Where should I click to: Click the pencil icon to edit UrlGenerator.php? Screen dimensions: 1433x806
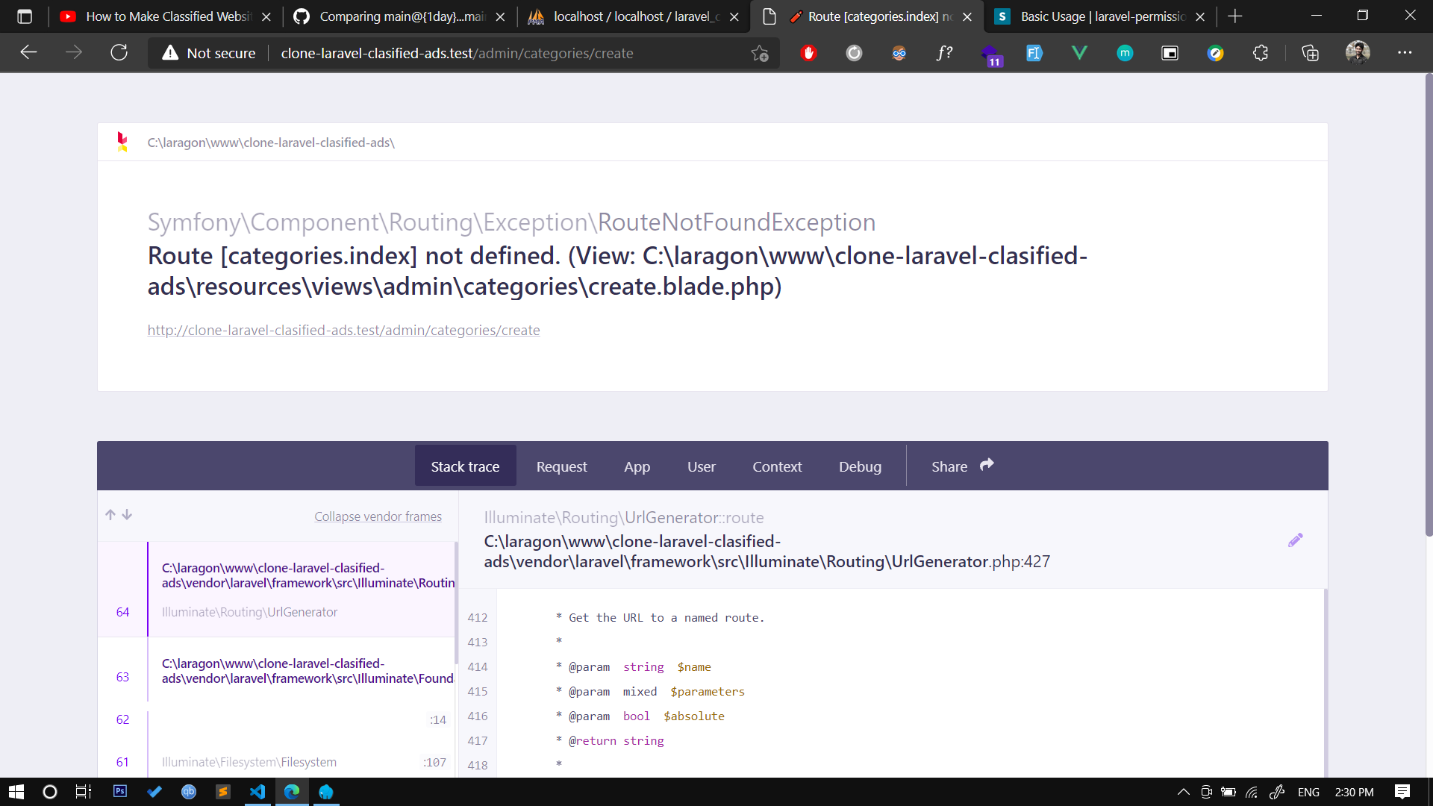tap(1296, 540)
